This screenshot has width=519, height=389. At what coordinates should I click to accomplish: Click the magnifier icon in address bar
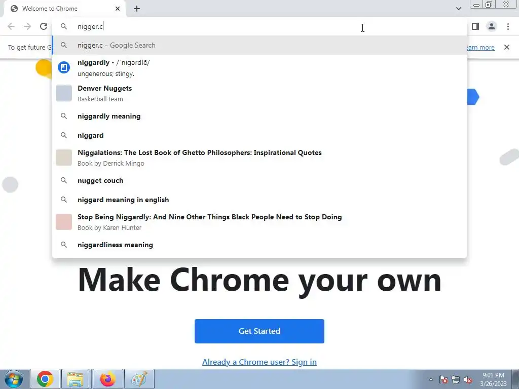64,26
